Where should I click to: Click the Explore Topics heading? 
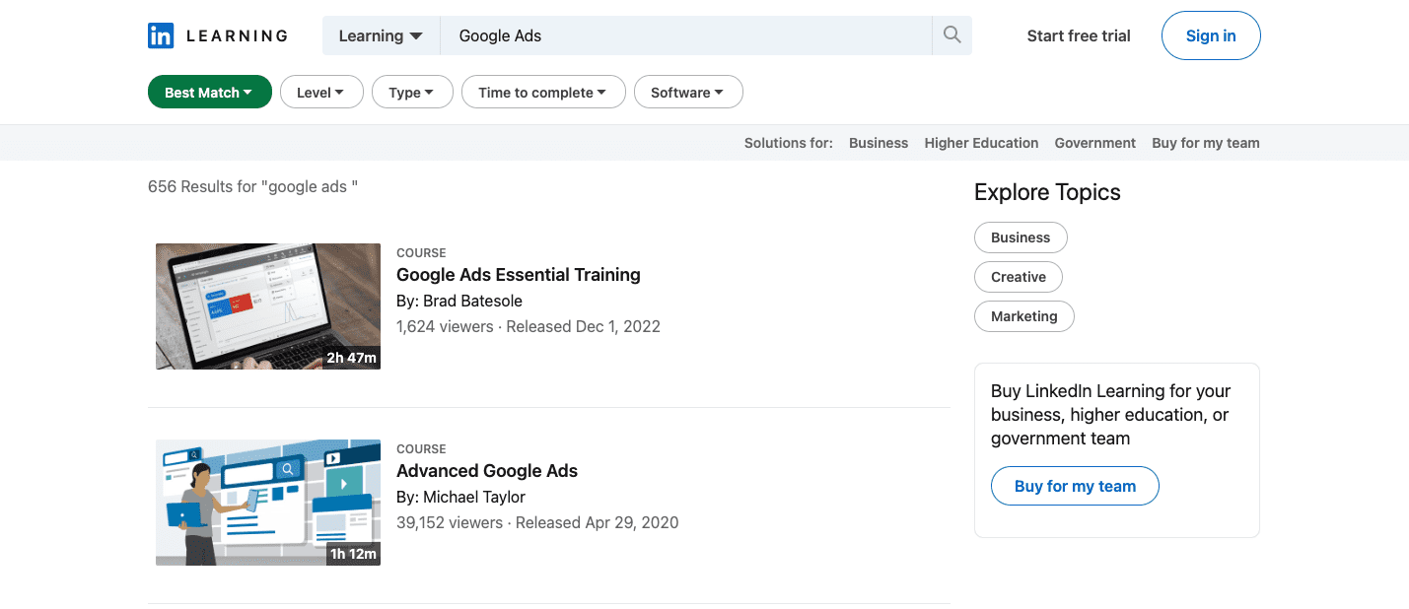[1047, 192]
